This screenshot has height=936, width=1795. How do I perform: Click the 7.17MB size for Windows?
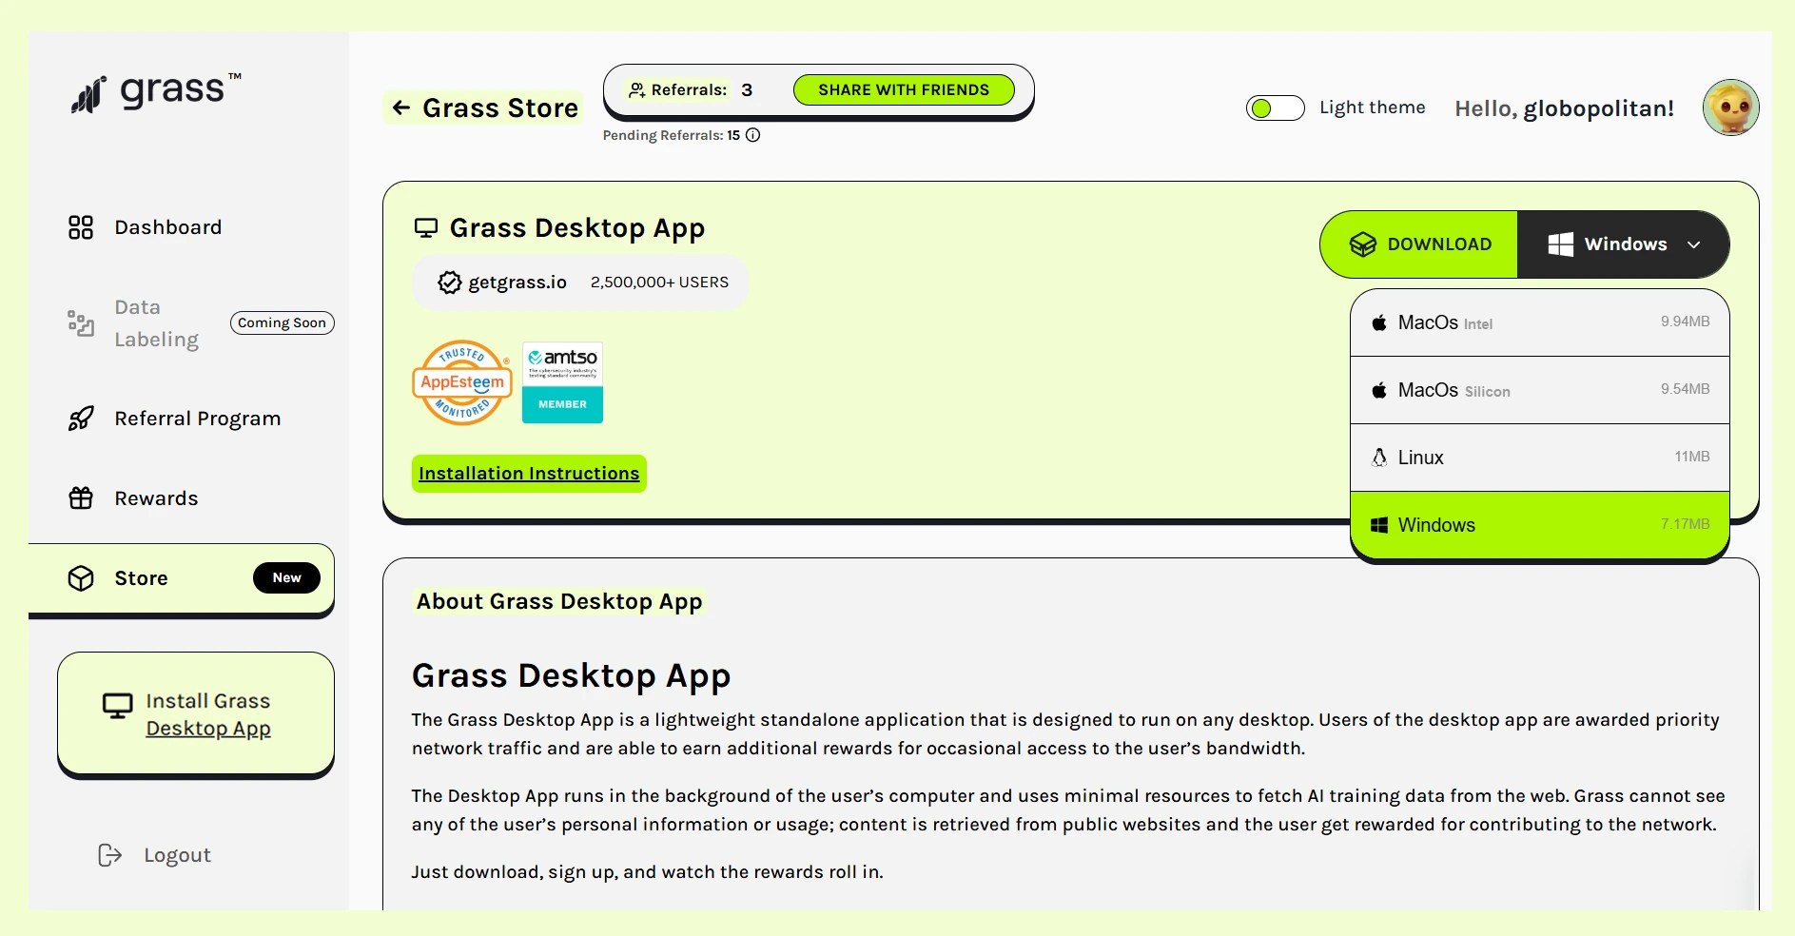point(1686,524)
